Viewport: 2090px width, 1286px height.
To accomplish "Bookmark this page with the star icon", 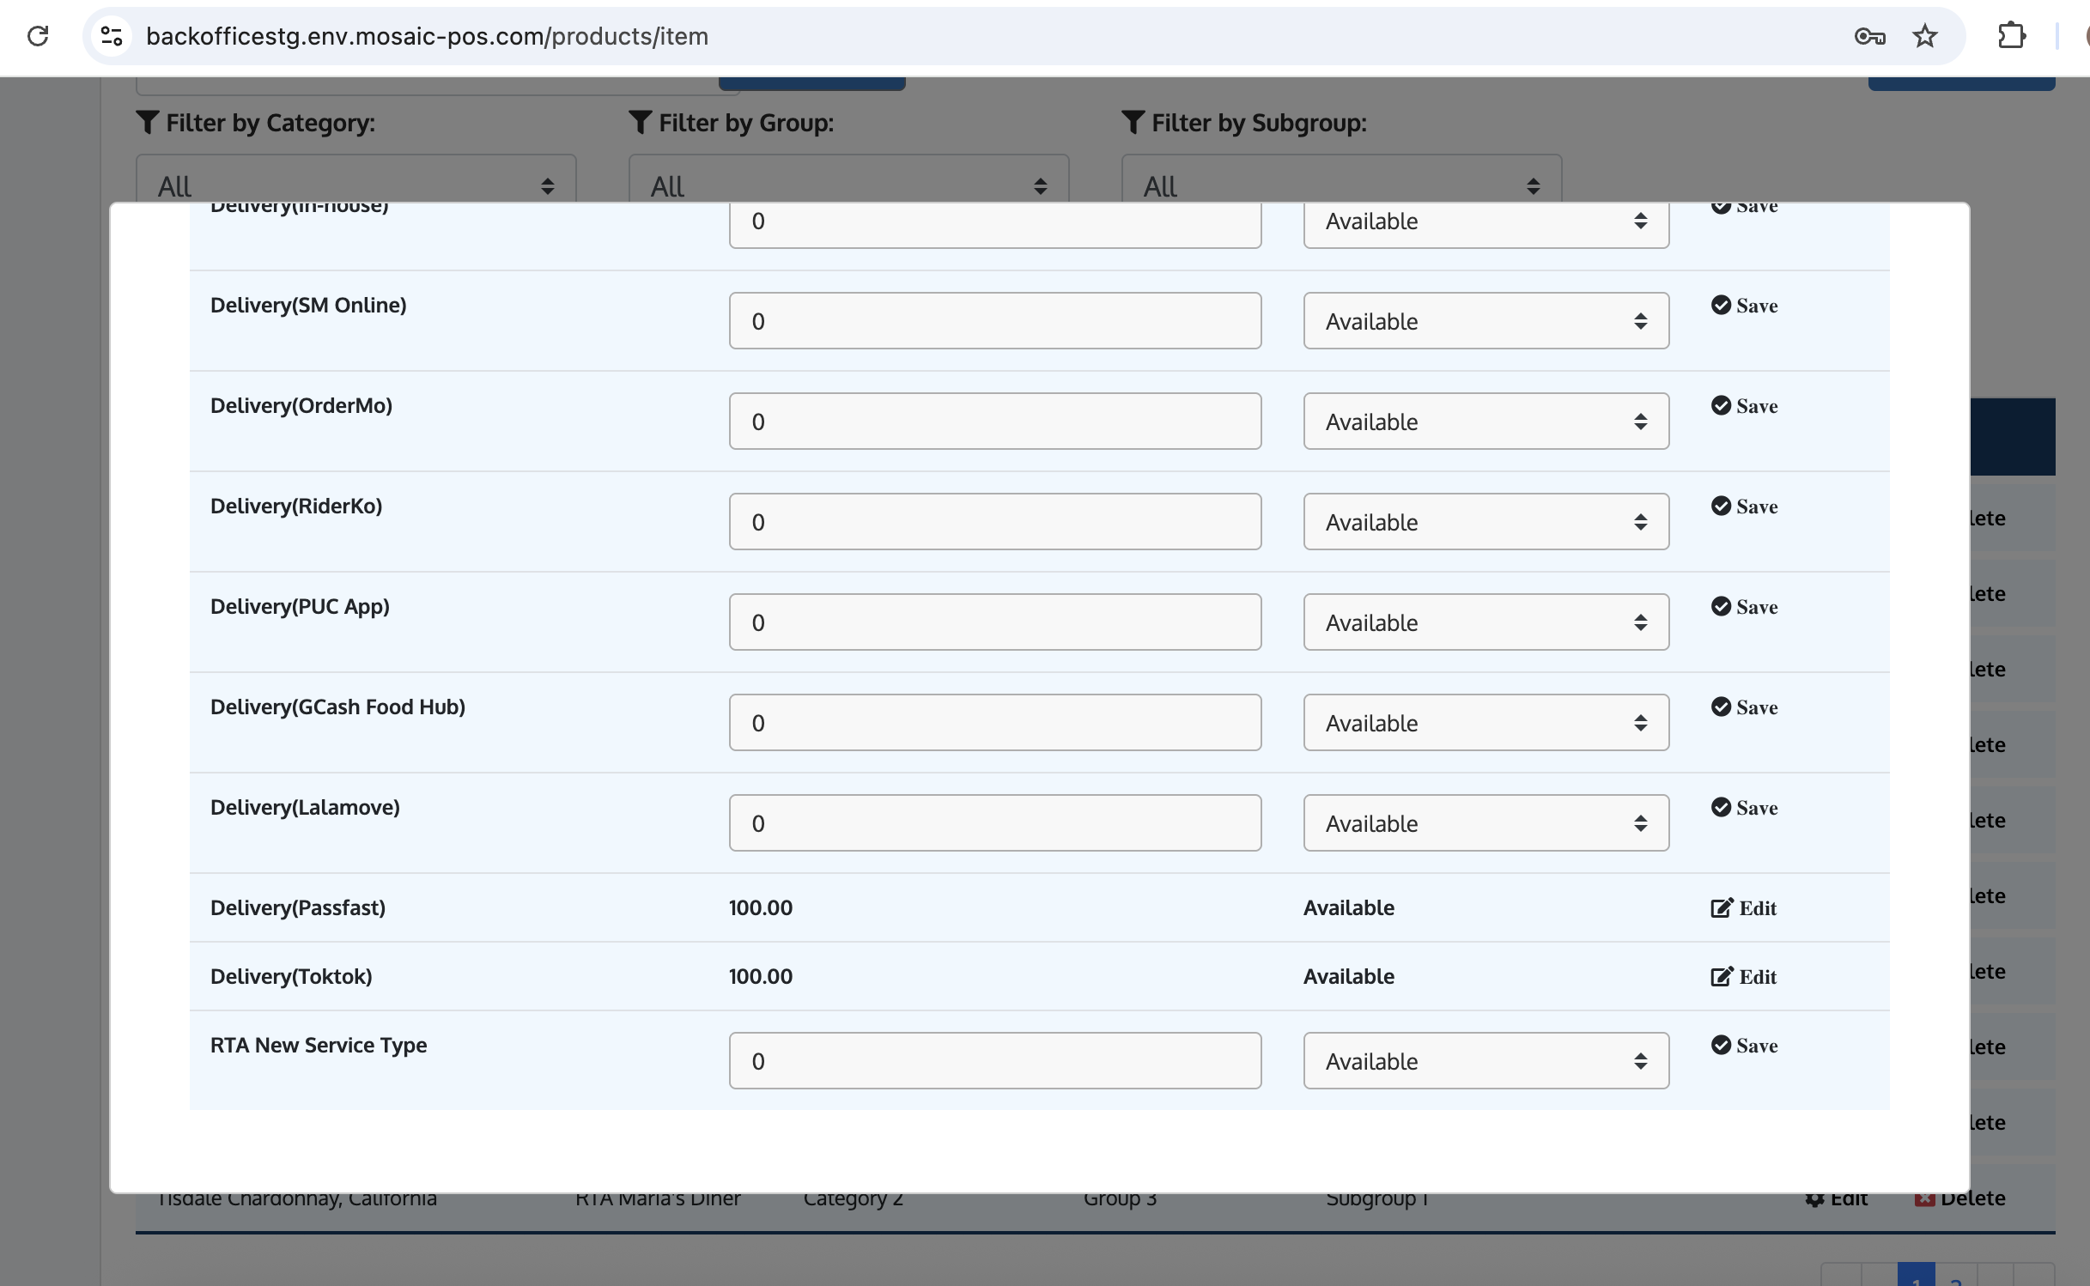I will coord(1925,36).
